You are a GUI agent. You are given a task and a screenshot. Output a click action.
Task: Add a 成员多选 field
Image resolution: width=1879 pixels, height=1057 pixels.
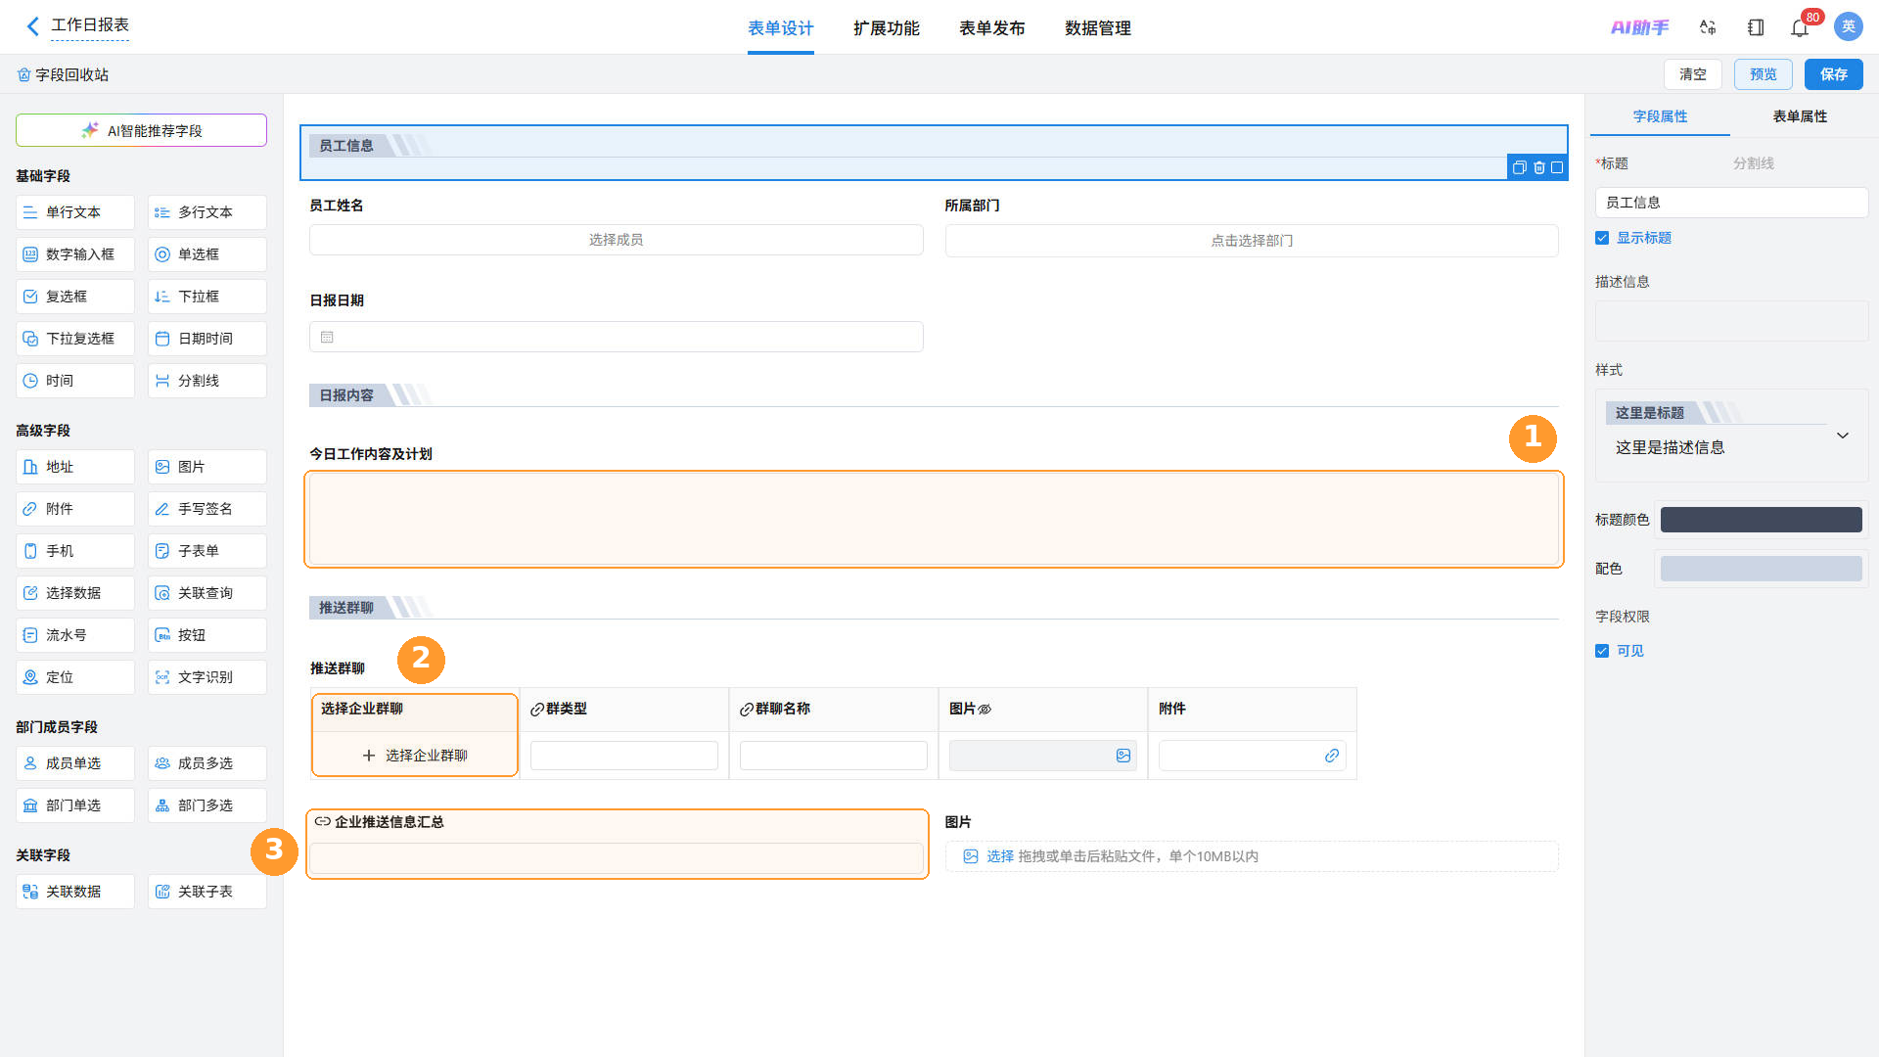207,763
